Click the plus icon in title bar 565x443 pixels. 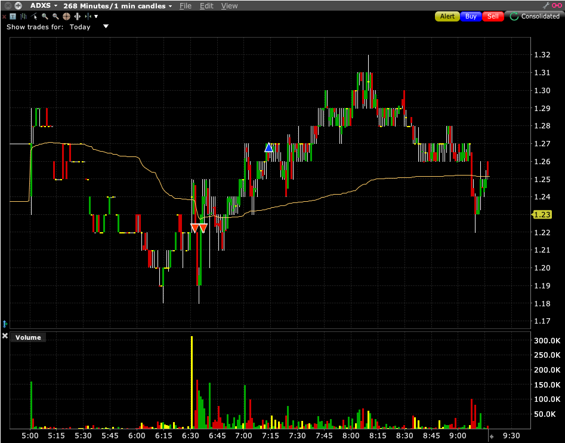(18, 6)
